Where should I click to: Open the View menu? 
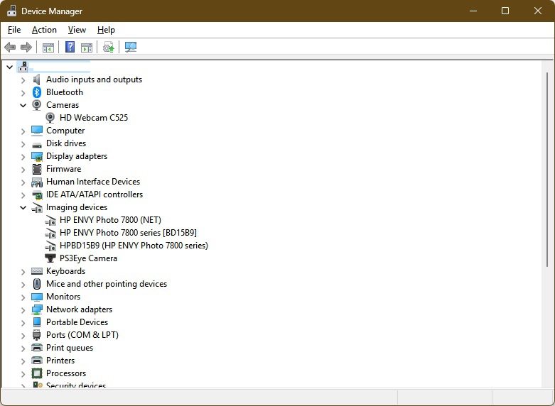pos(77,30)
